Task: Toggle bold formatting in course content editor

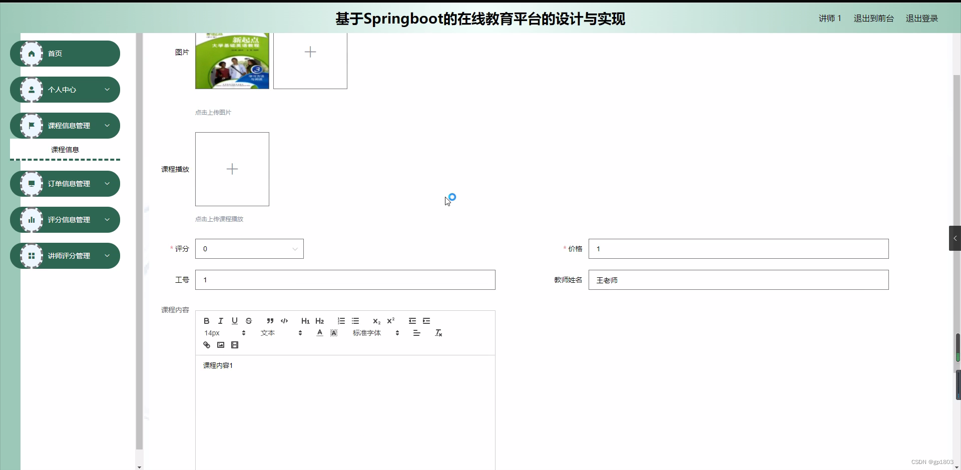Action: [206, 321]
